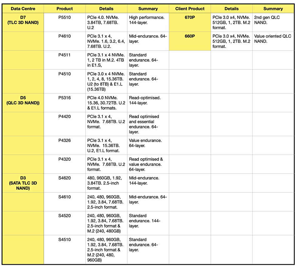297x266 pixels.
Task: Click the "Client Product" column header
Action: click(x=190, y=9)
